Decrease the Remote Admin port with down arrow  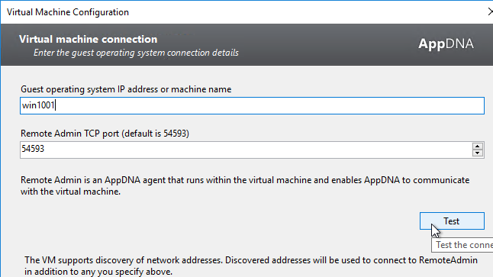(477, 153)
